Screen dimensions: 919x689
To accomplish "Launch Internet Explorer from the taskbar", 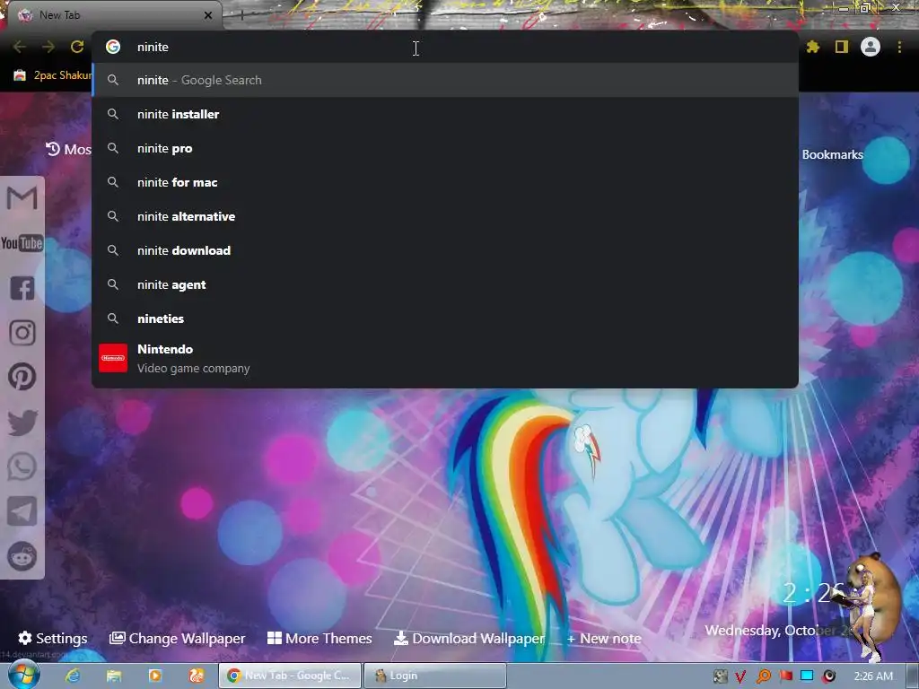I will [73, 676].
